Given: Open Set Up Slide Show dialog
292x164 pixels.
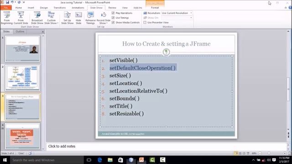Looking at the screenshot, I should 67,18.
